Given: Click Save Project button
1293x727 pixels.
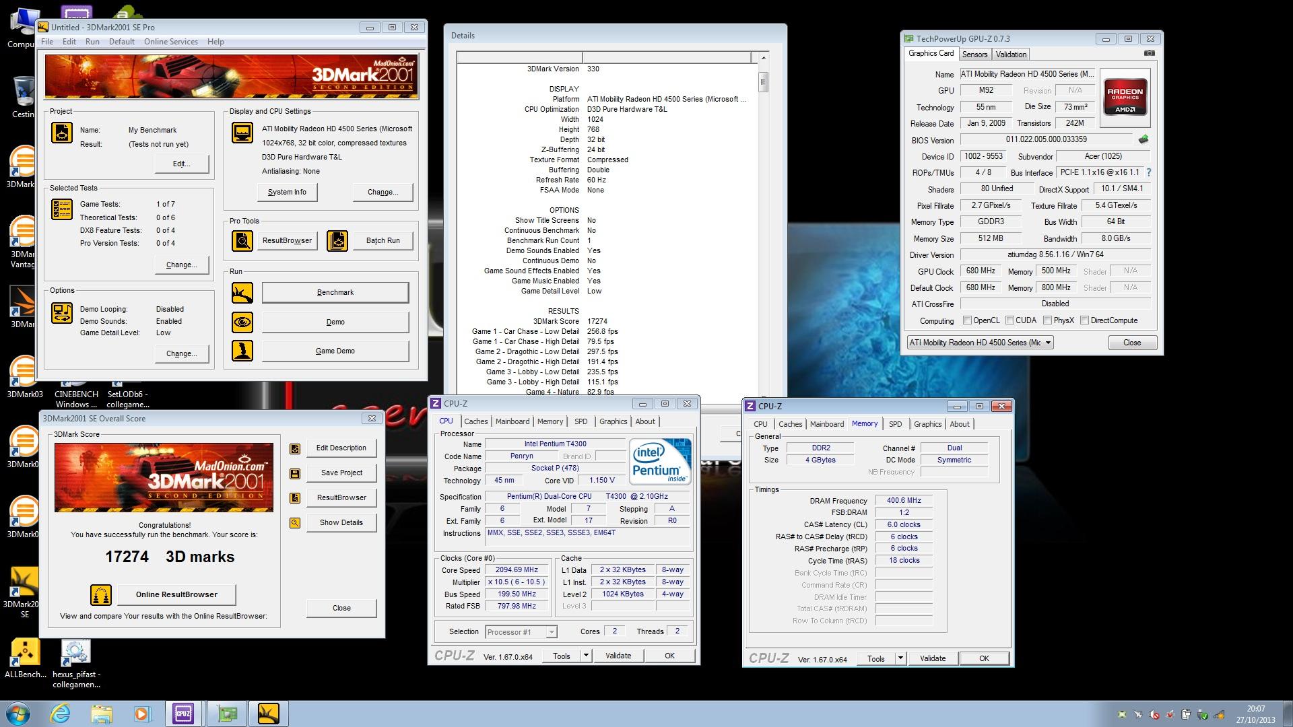Looking at the screenshot, I should tap(341, 473).
